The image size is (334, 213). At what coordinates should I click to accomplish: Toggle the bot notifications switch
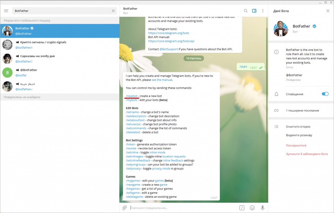pyautogui.click(x=325, y=94)
